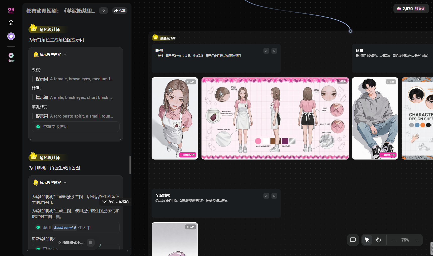This screenshot has height=256, width=433.
Task: Jump to unread messages via 存在未读消息
Action: [116, 202]
